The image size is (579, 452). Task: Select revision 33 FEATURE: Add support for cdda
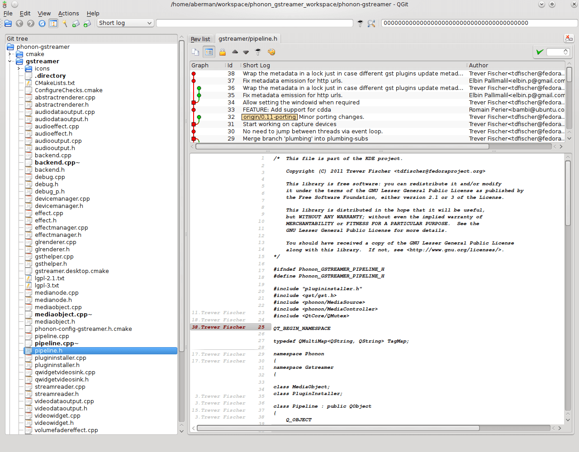coord(378,110)
